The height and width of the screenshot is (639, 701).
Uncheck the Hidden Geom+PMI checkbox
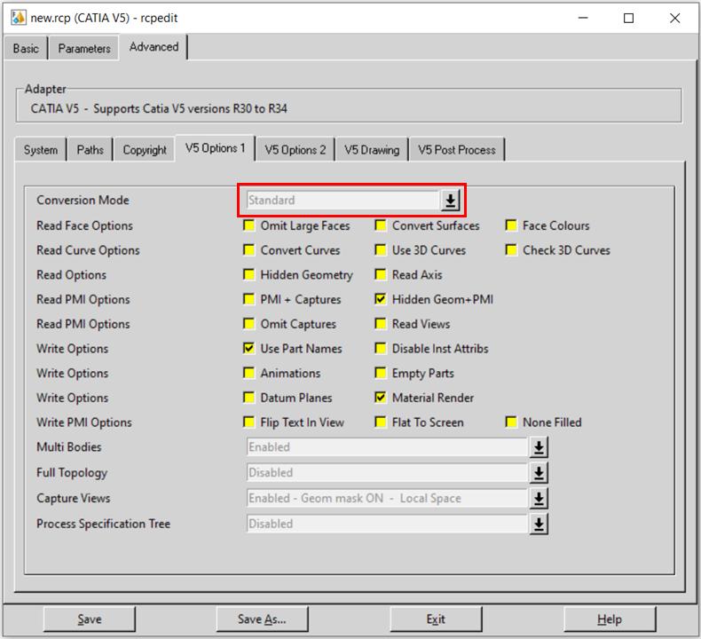click(381, 299)
